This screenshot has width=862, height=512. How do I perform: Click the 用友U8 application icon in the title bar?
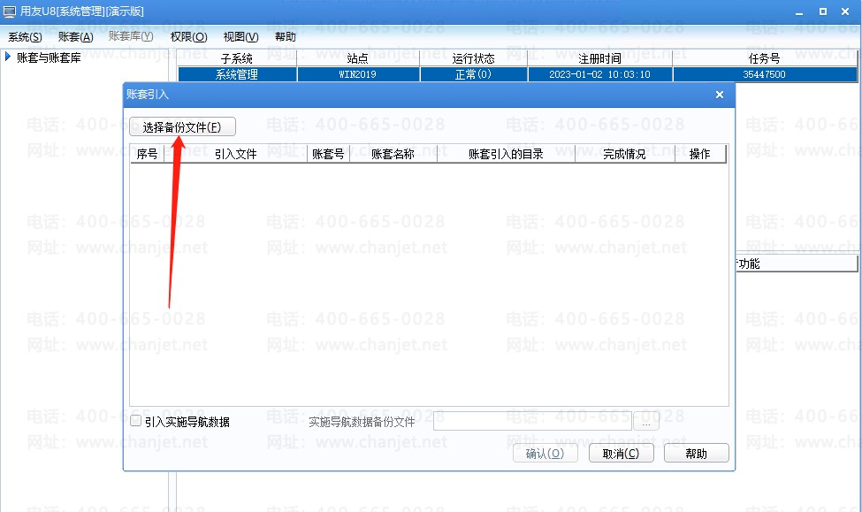click(x=10, y=11)
